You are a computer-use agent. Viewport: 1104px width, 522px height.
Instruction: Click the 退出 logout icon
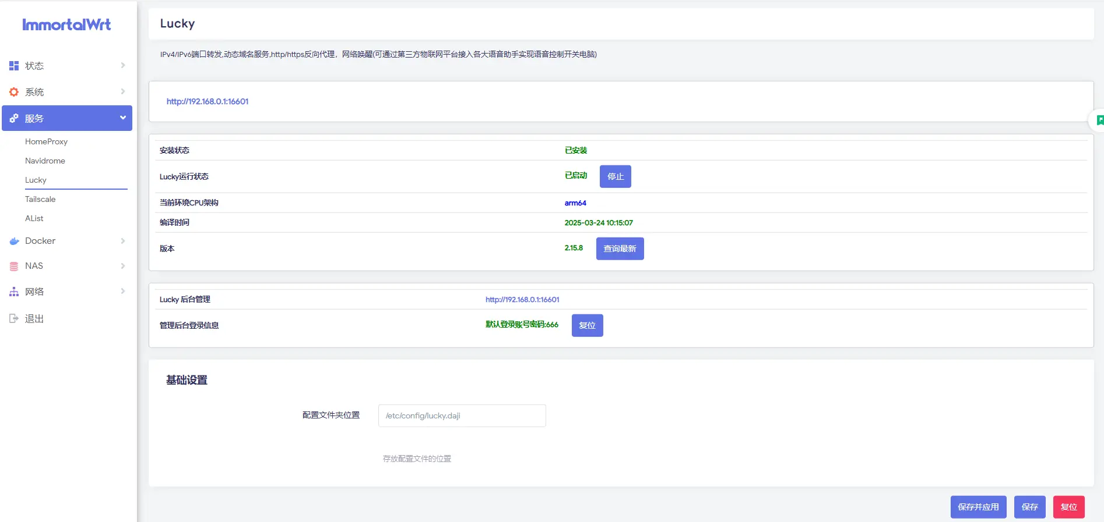tap(14, 318)
